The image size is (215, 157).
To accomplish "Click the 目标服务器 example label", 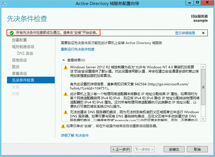I will (x=199, y=18).
